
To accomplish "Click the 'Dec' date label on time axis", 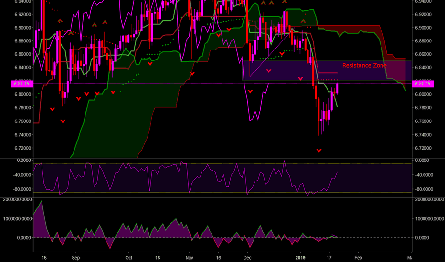I will pos(247,258).
